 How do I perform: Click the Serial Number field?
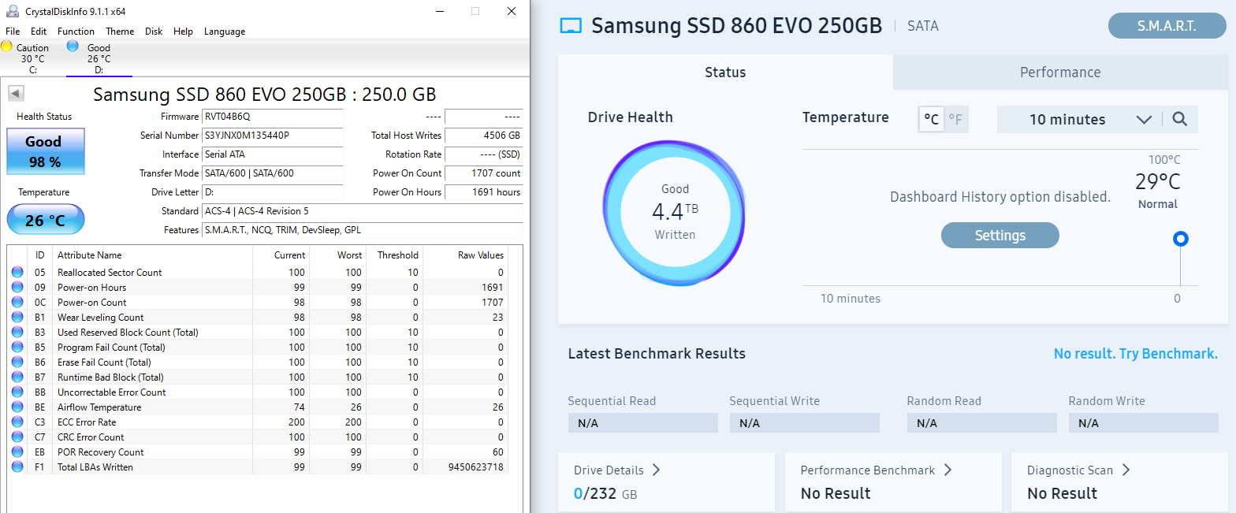click(x=273, y=136)
